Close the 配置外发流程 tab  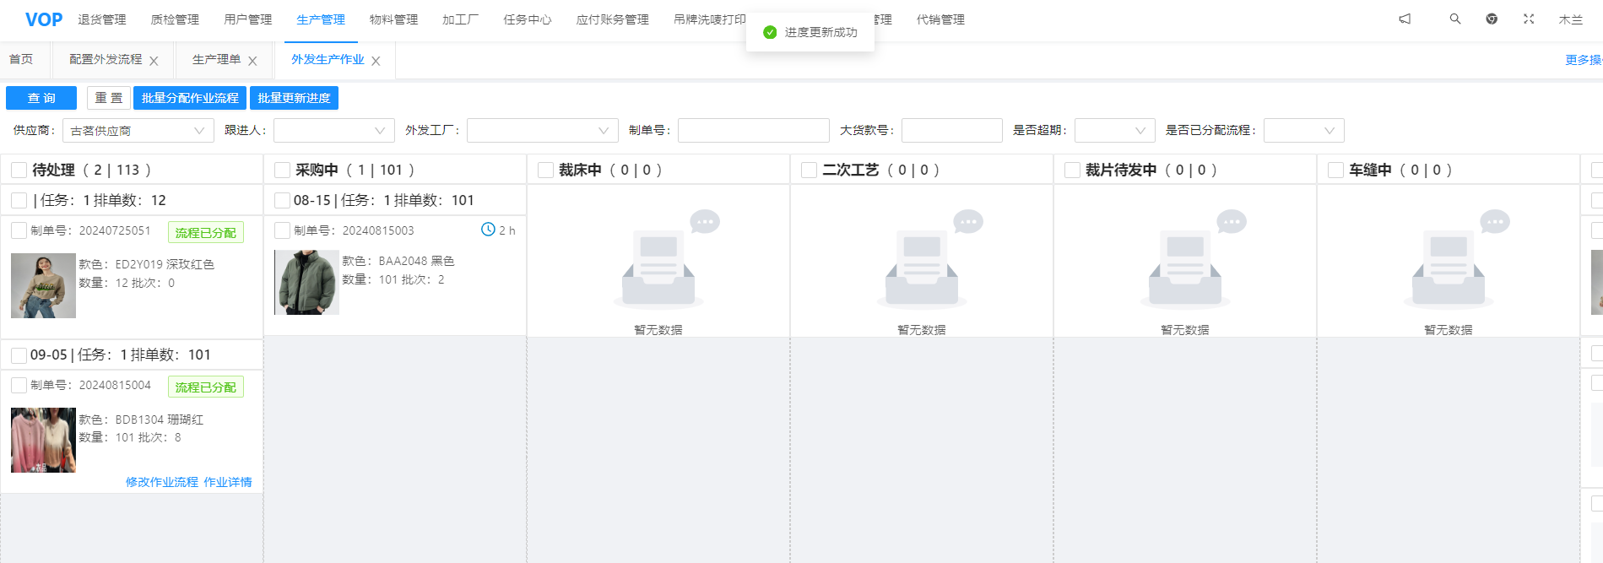(x=154, y=61)
